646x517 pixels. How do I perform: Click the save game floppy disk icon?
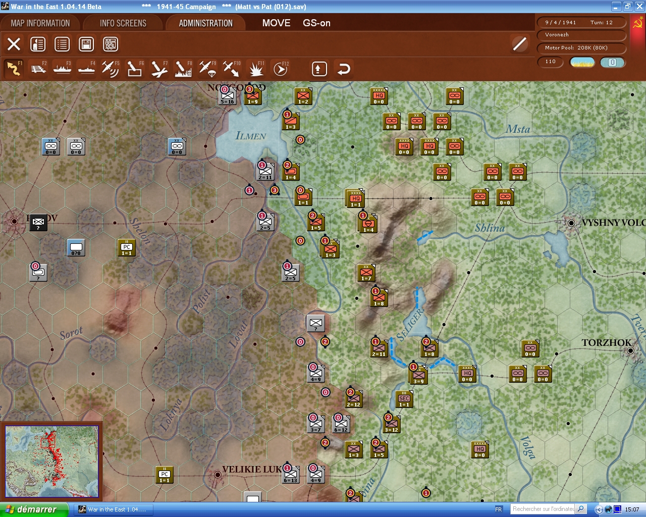(x=86, y=44)
